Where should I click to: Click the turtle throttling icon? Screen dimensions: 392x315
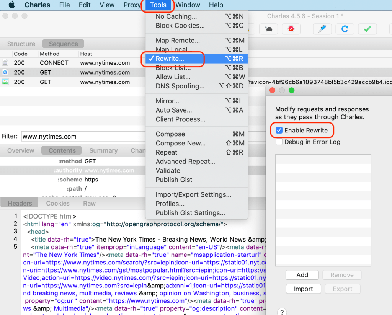coord(268,29)
